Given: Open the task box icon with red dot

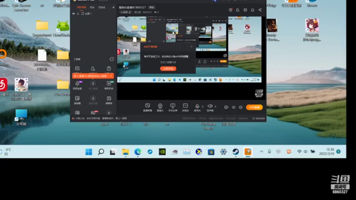Looking at the screenshot, I should pos(231,10).
